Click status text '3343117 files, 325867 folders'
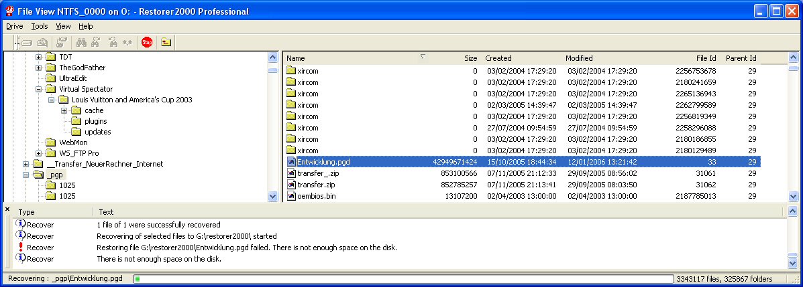The height and width of the screenshot is (287, 803). pyautogui.click(x=724, y=279)
